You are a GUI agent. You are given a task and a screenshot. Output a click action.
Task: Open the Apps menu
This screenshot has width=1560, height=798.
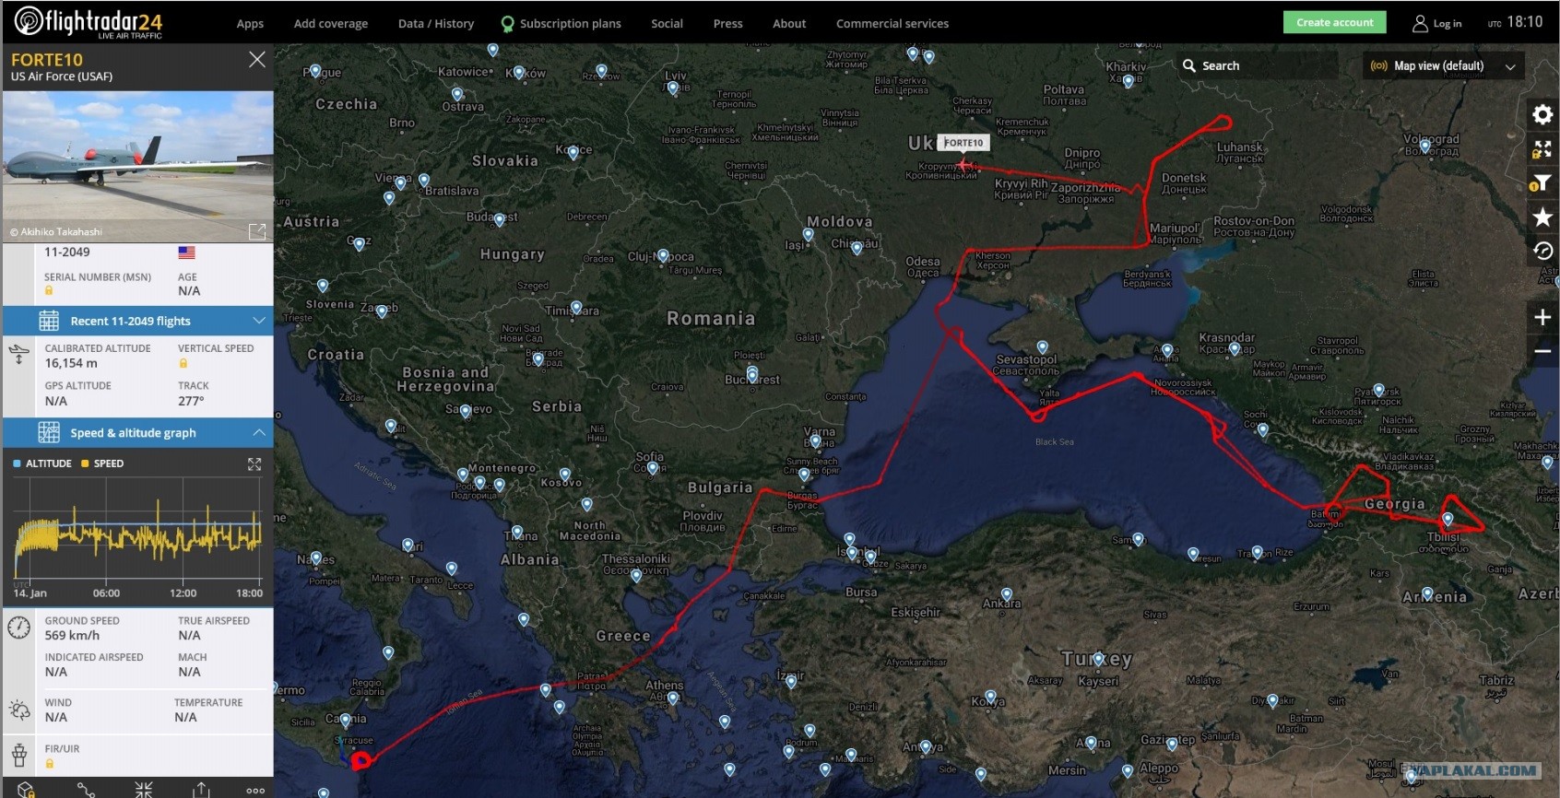pos(250,24)
